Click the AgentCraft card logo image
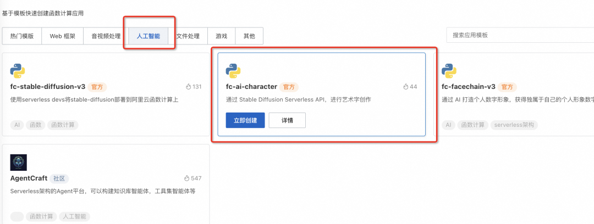 pos(18,163)
